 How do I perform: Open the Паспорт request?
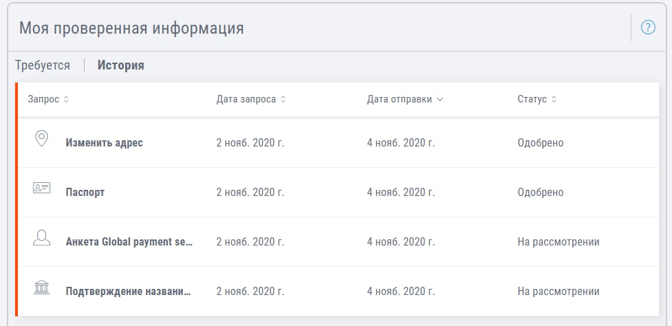85,193
